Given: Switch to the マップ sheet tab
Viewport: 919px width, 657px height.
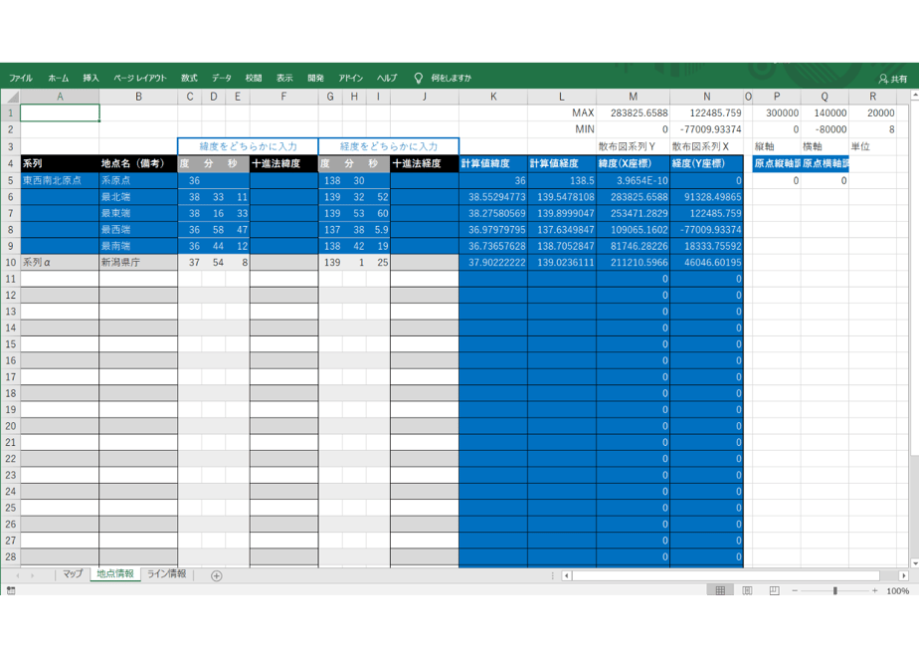Looking at the screenshot, I should [x=73, y=573].
